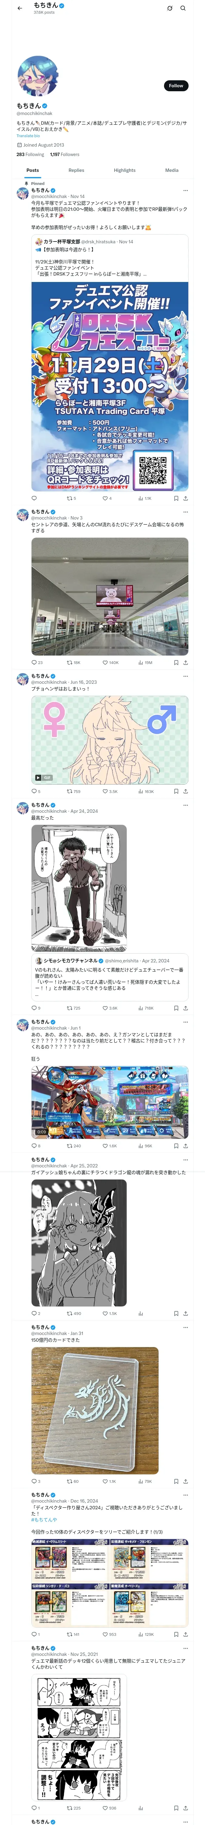Open more menu on the Apr 24, 2024 post
This screenshot has width=205, height=1825.
tap(185, 805)
